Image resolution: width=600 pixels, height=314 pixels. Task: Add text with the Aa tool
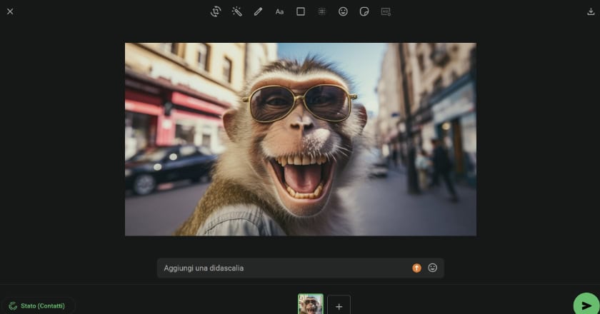(x=279, y=12)
